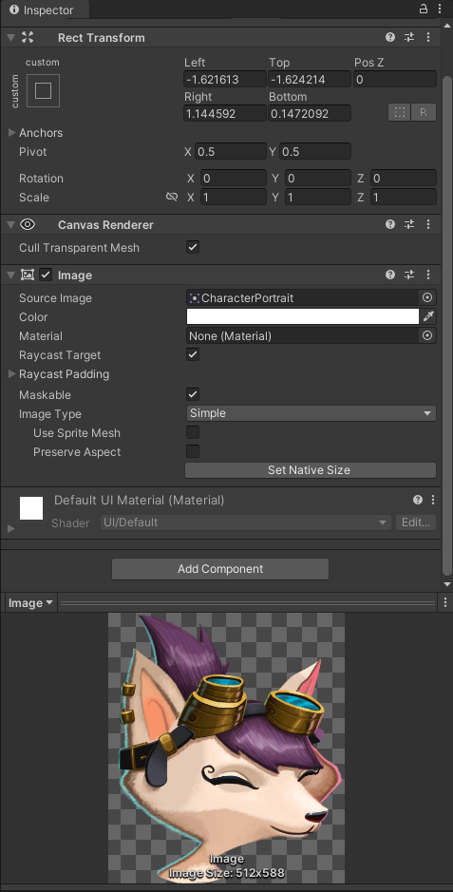Viewport: 453px width, 892px height.
Task: Open the white Color swatch field
Action: point(303,317)
